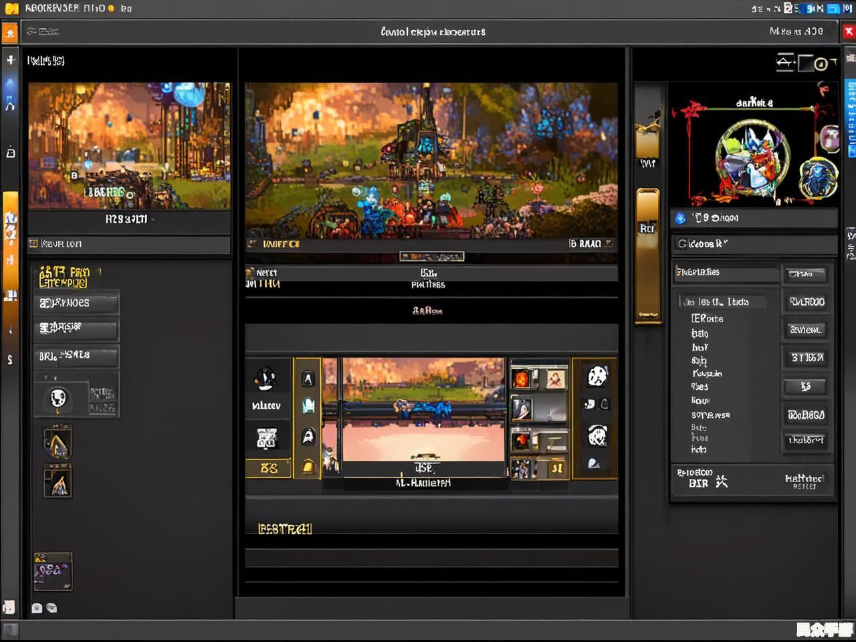Click the golden arrowhead icon below the skull
856x642 pixels.
58,443
